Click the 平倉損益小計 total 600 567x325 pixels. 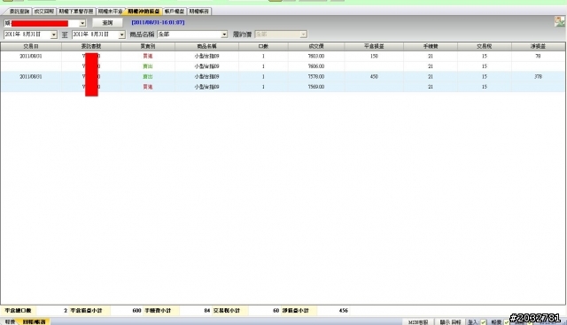[136, 311]
